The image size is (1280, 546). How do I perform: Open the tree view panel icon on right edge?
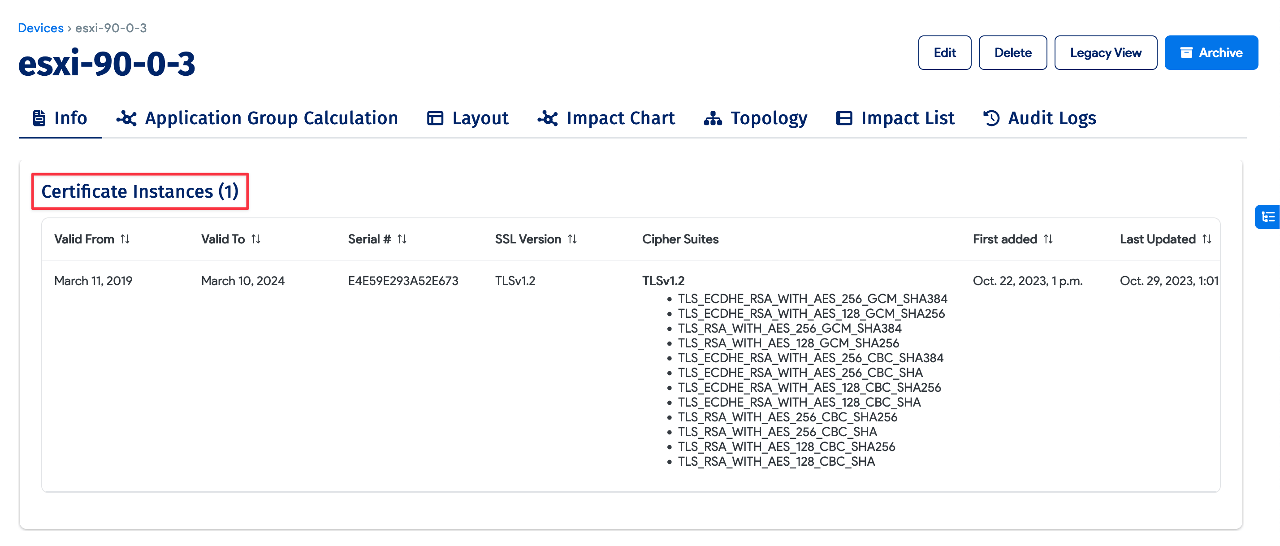1268,216
